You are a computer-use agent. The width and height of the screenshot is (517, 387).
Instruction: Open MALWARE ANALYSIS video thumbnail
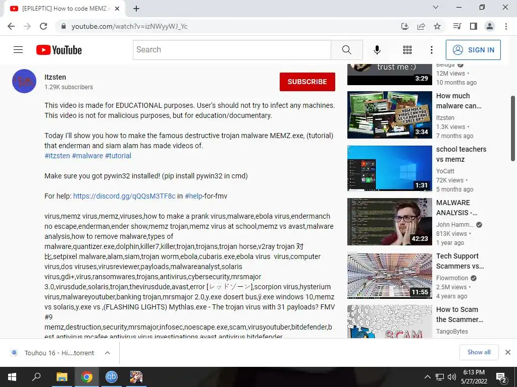(x=390, y=222)
